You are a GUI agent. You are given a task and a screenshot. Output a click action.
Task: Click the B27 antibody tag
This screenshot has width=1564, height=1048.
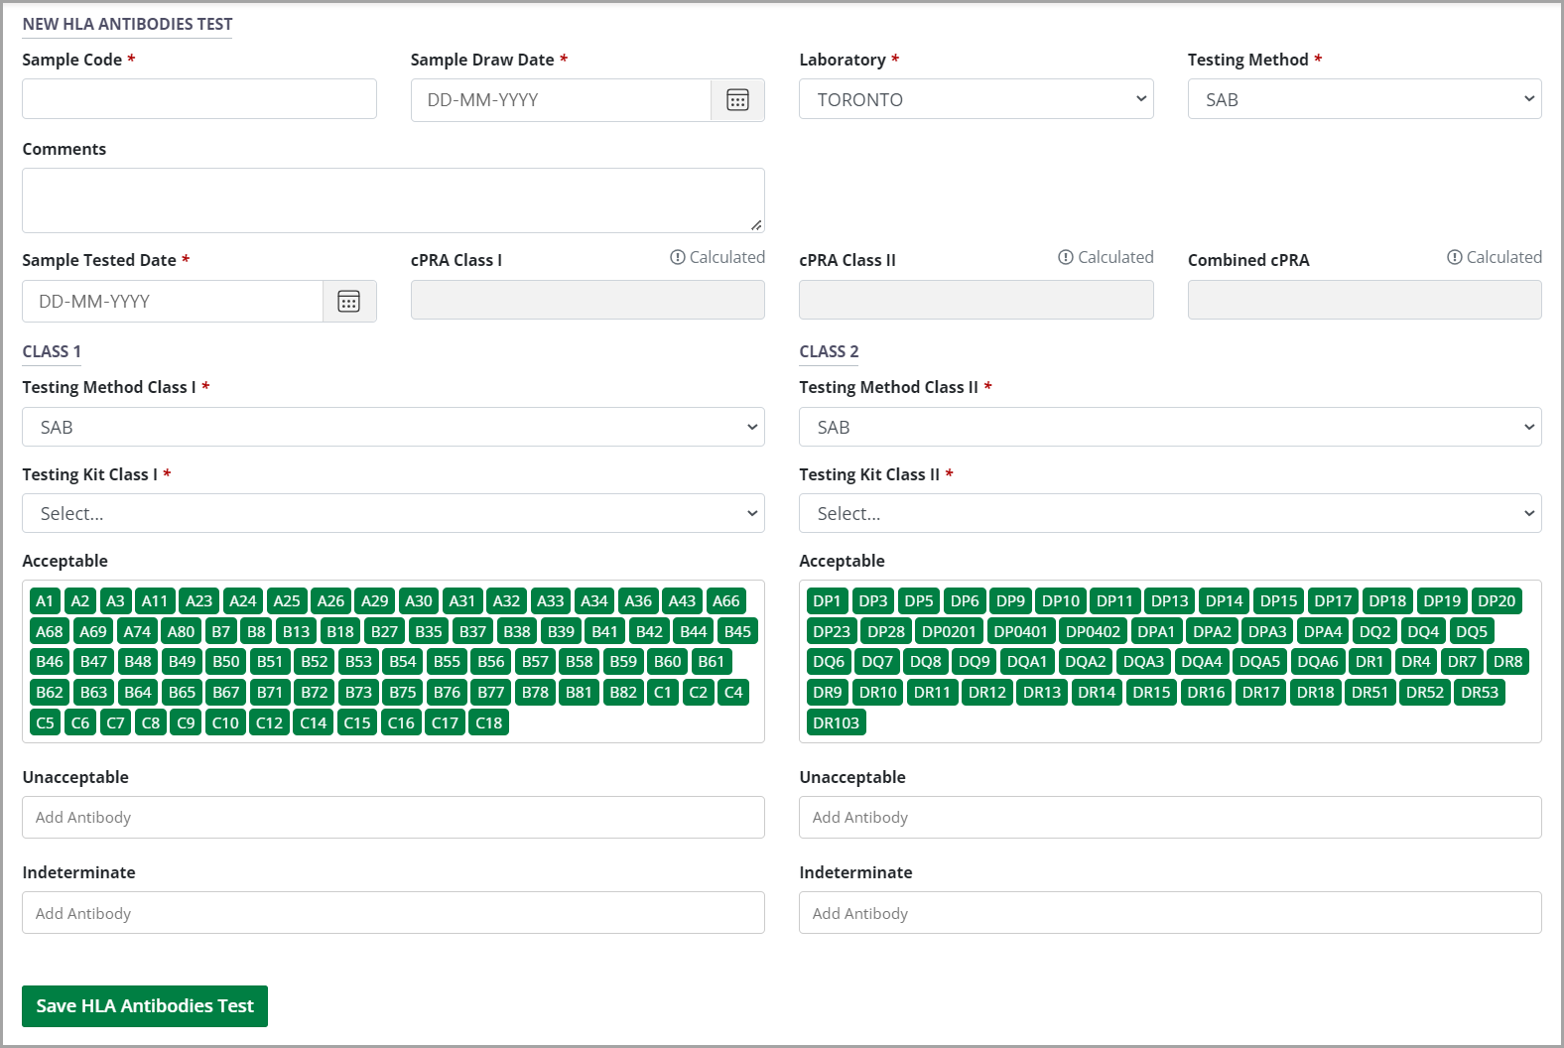(x=384, y=632)
